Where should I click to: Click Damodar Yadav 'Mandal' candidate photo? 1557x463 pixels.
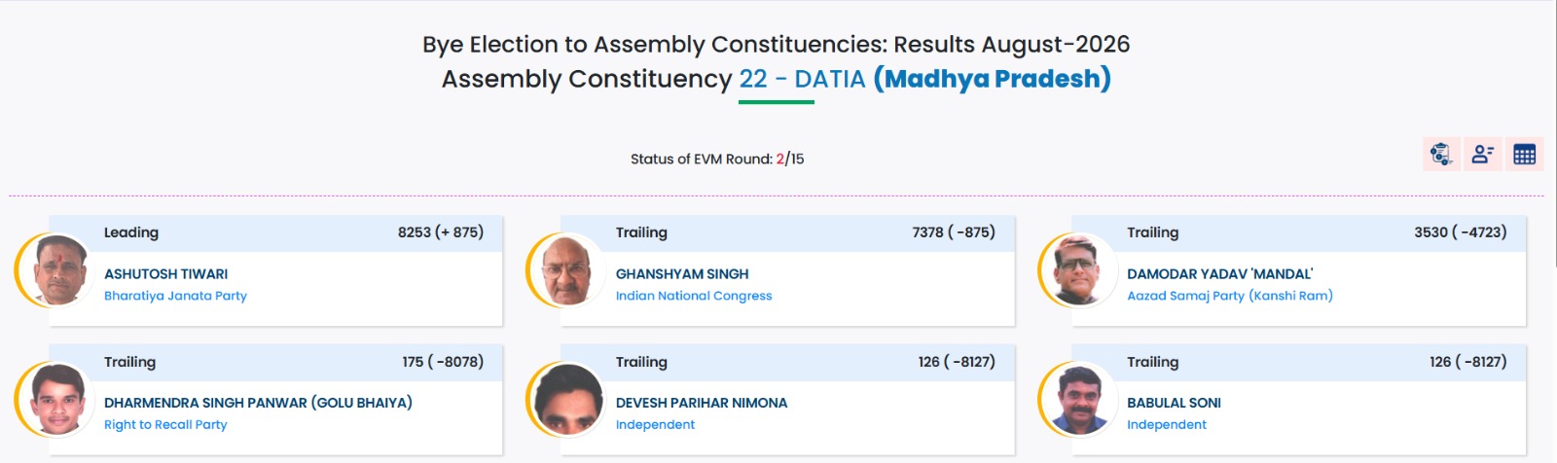[1081, 270]
